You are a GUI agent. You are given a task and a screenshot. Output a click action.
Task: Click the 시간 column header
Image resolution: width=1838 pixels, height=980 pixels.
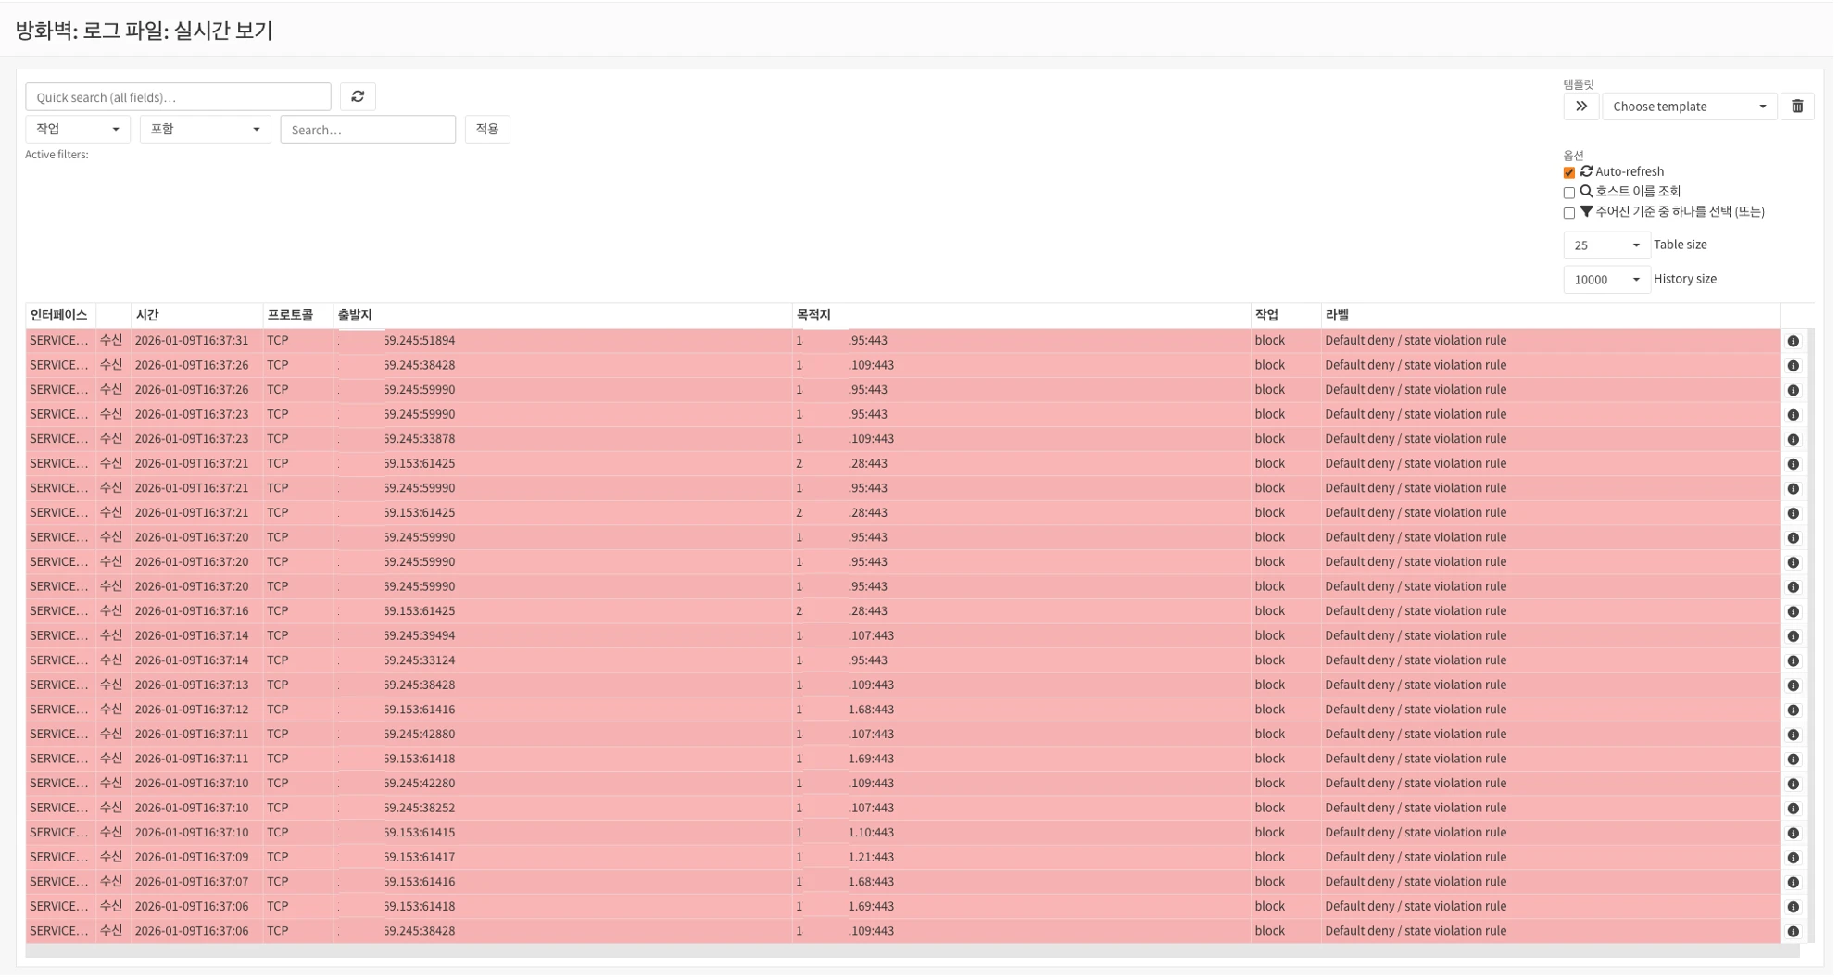147,315
